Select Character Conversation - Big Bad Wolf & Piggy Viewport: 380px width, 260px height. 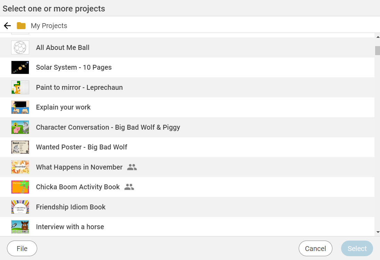click(x=108, y=127)
